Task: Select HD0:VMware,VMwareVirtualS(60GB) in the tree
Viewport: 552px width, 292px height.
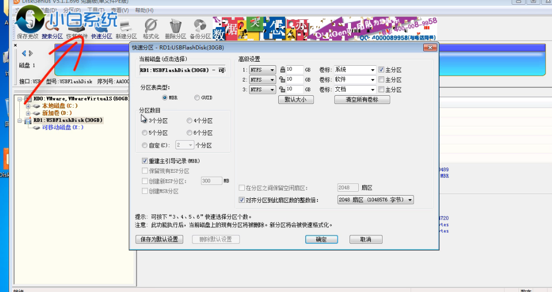Action: pos(81,99)
